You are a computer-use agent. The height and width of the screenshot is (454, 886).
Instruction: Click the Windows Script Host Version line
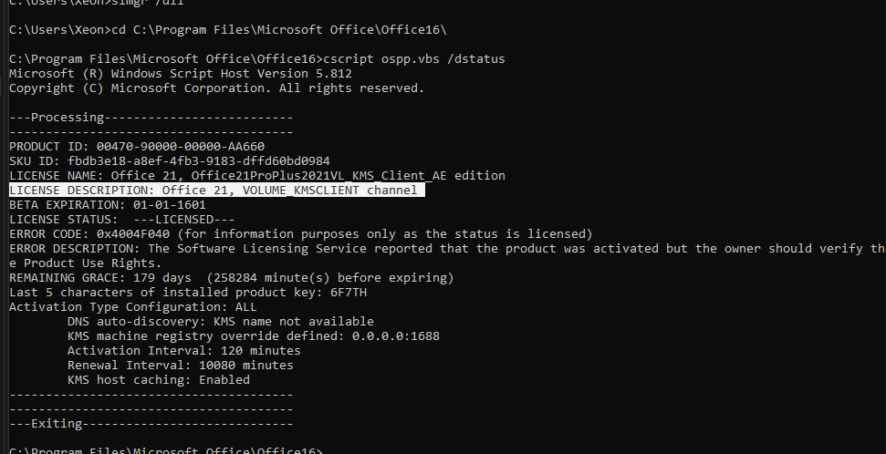[x=181, y=74]
